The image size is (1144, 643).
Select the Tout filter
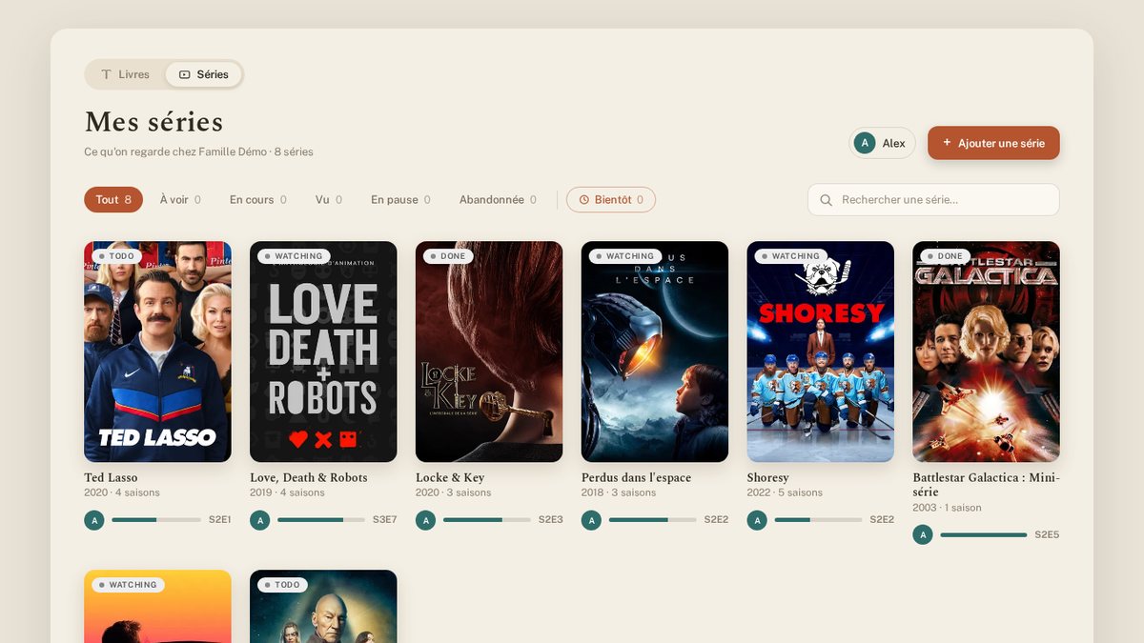point(113,200)
